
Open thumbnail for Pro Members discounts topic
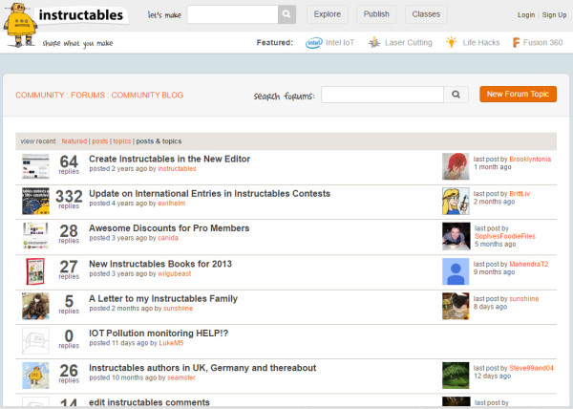[35, 236]
